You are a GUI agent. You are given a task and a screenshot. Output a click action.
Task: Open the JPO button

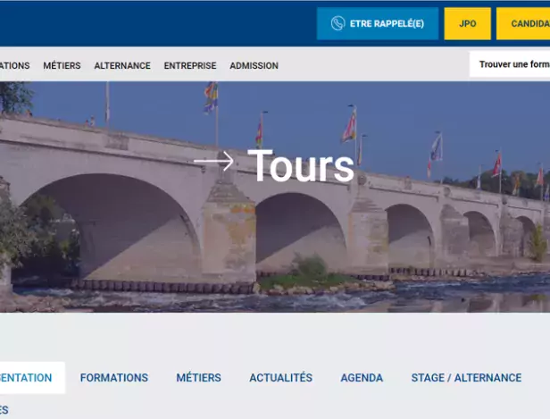pos(467,23)
